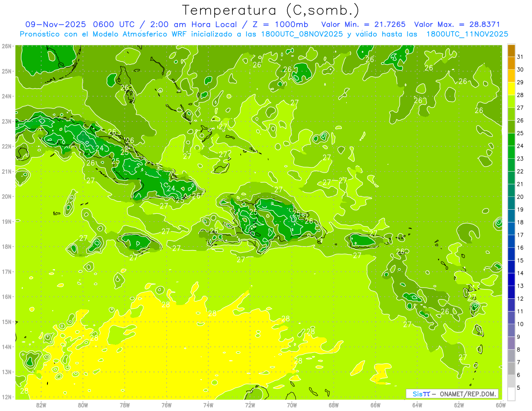Click the "20" label on the color bar
532x411 pixels.
[520, 196]
